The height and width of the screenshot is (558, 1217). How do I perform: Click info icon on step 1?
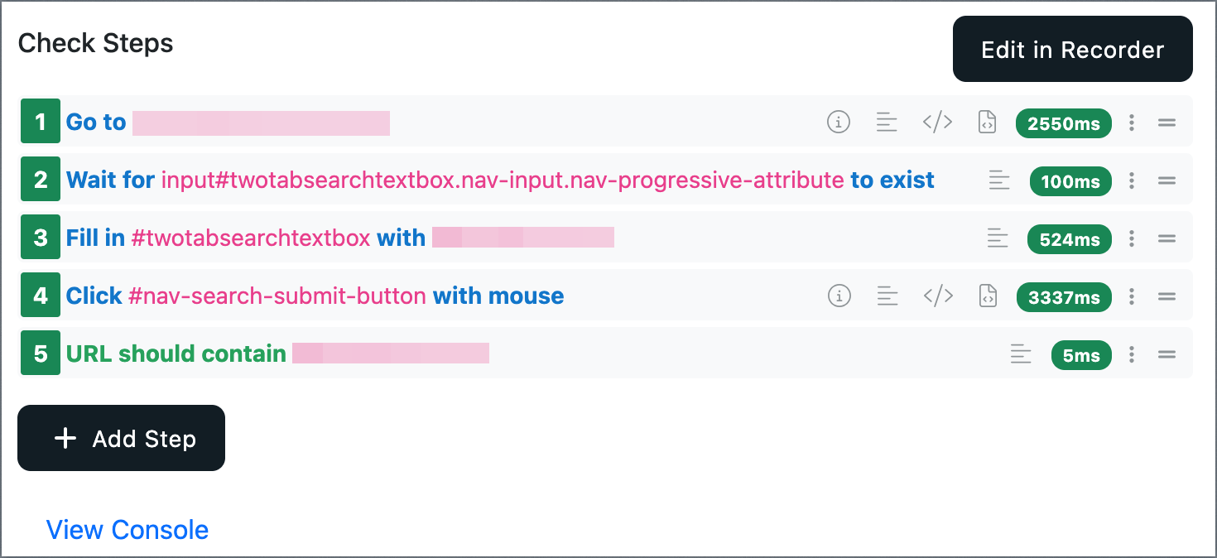pos(839,123)
